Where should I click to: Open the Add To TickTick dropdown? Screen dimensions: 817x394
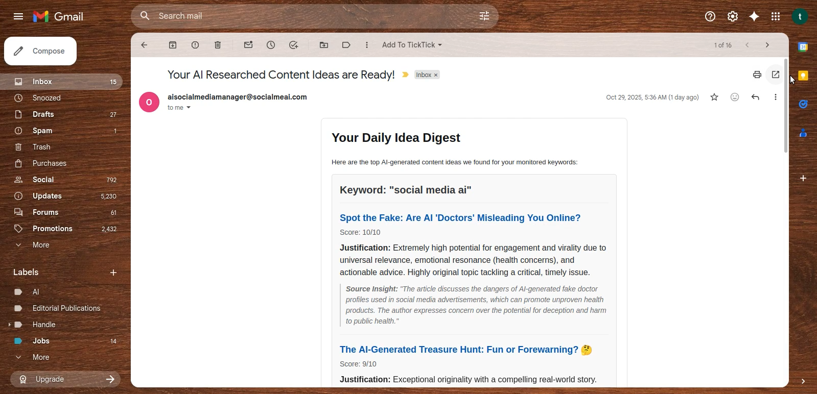click(x=412, y=45)
